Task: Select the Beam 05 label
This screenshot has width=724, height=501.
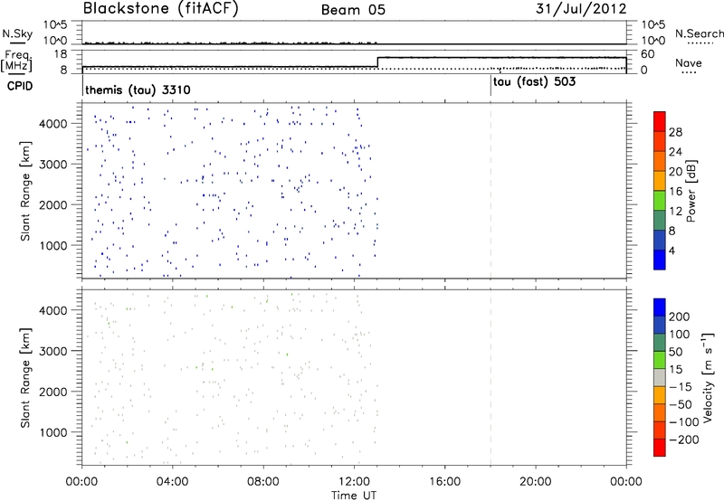Action: [353, 10]
